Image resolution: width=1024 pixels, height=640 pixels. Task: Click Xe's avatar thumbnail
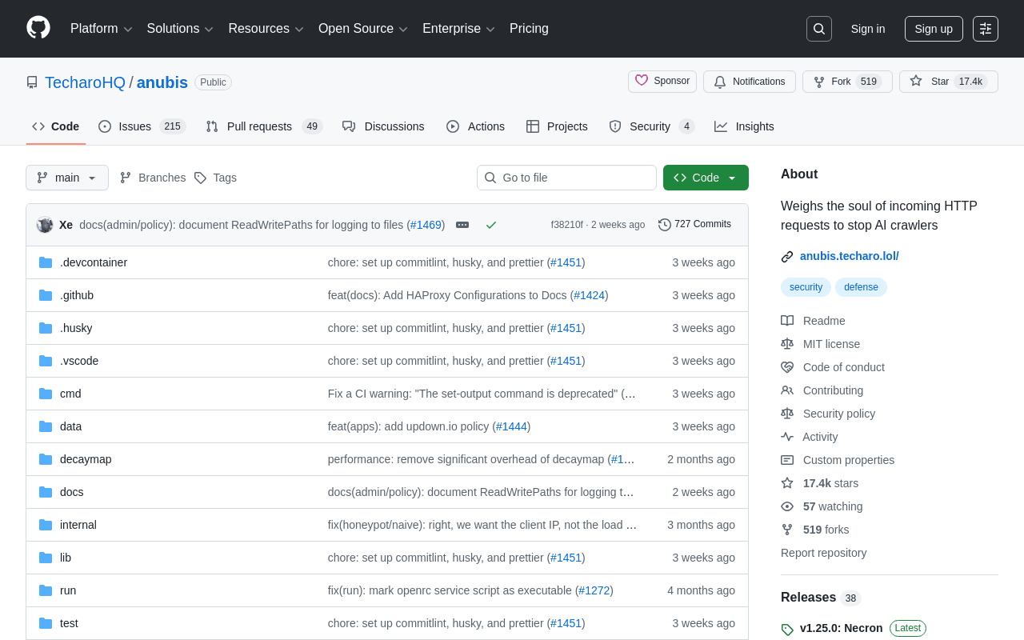(45, 225)
